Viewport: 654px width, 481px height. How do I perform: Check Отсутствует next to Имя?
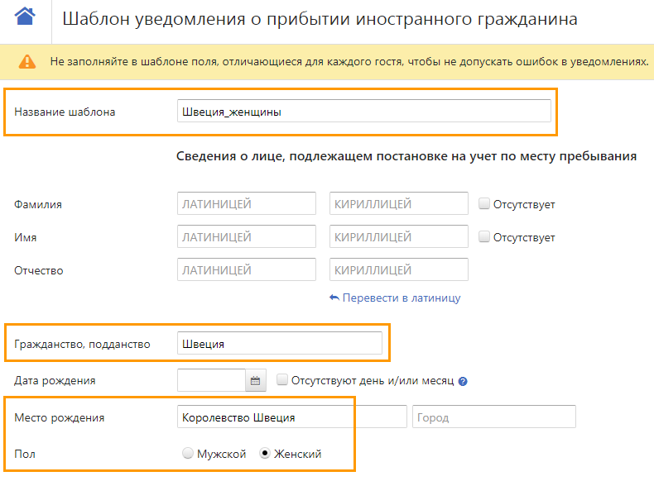pyautogui.click(x=483, y=236)
